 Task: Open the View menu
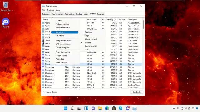58,10
